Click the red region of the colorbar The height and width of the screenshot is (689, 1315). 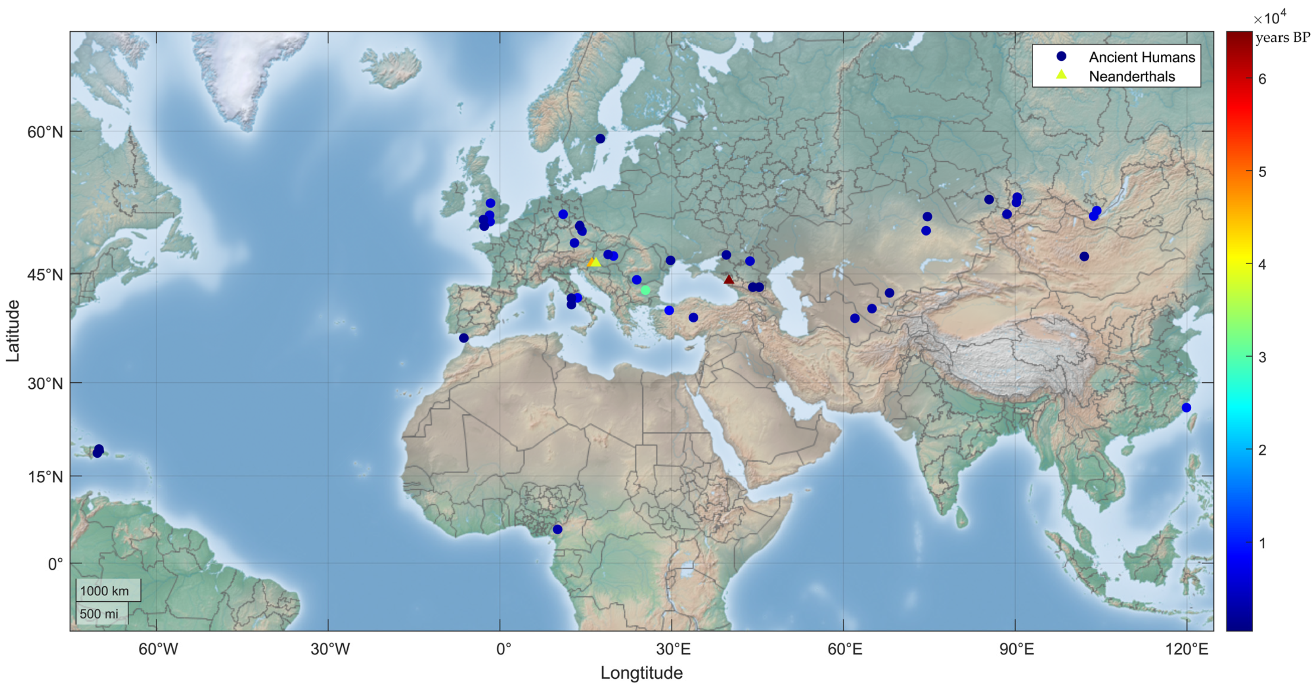coord(1239,107)
